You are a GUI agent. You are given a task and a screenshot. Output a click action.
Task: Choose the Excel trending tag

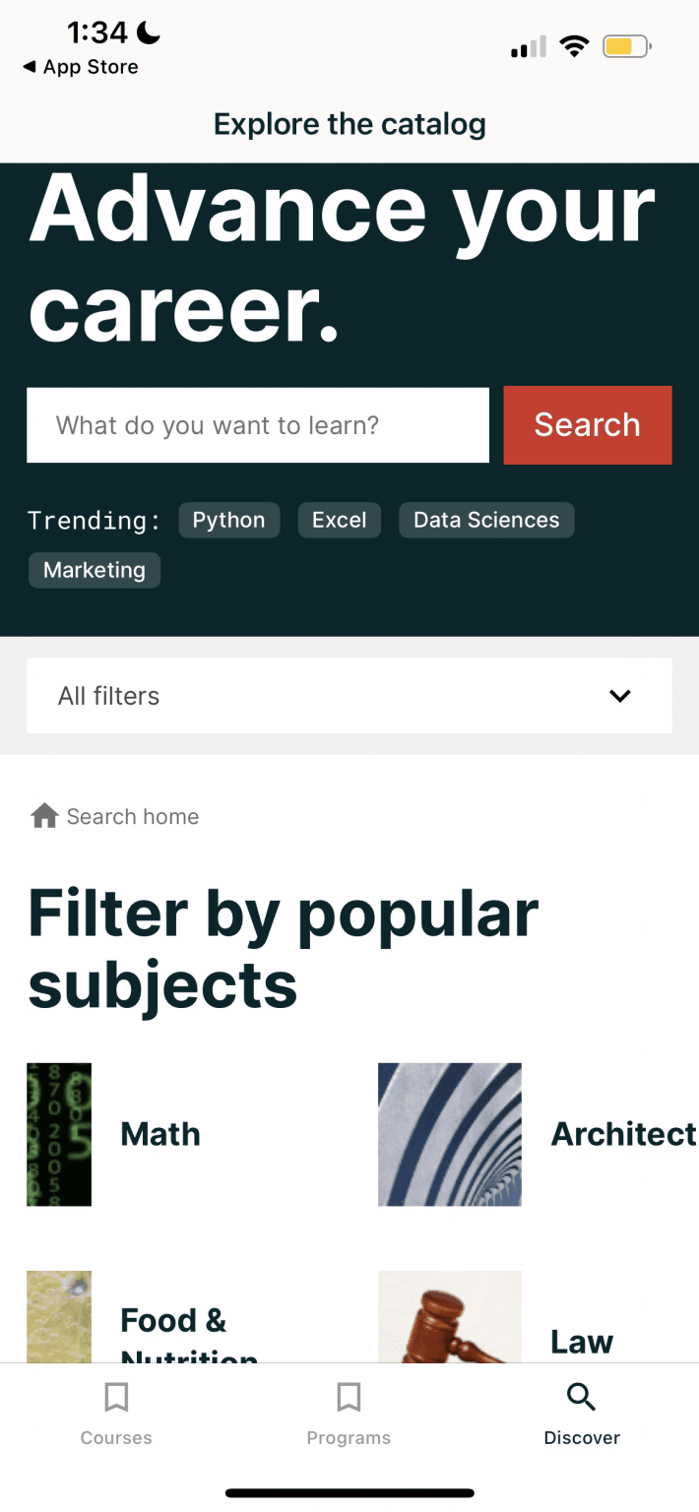pyautogui.click(x=339, y=520)
